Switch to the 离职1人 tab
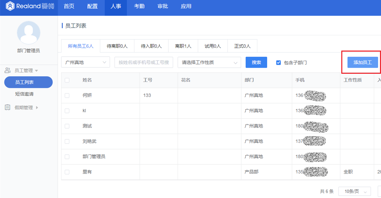 [x=183, y=46]
